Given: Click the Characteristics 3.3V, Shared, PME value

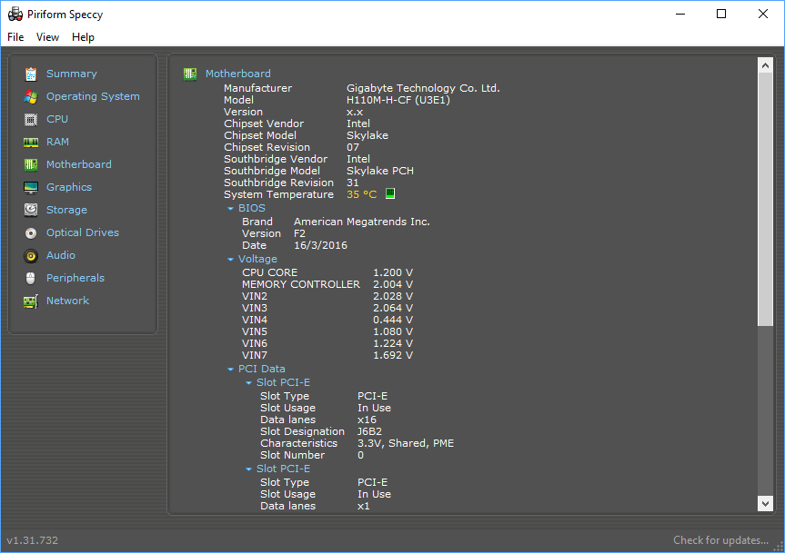Looking at the screenshot, I should [x=406, y=444].
